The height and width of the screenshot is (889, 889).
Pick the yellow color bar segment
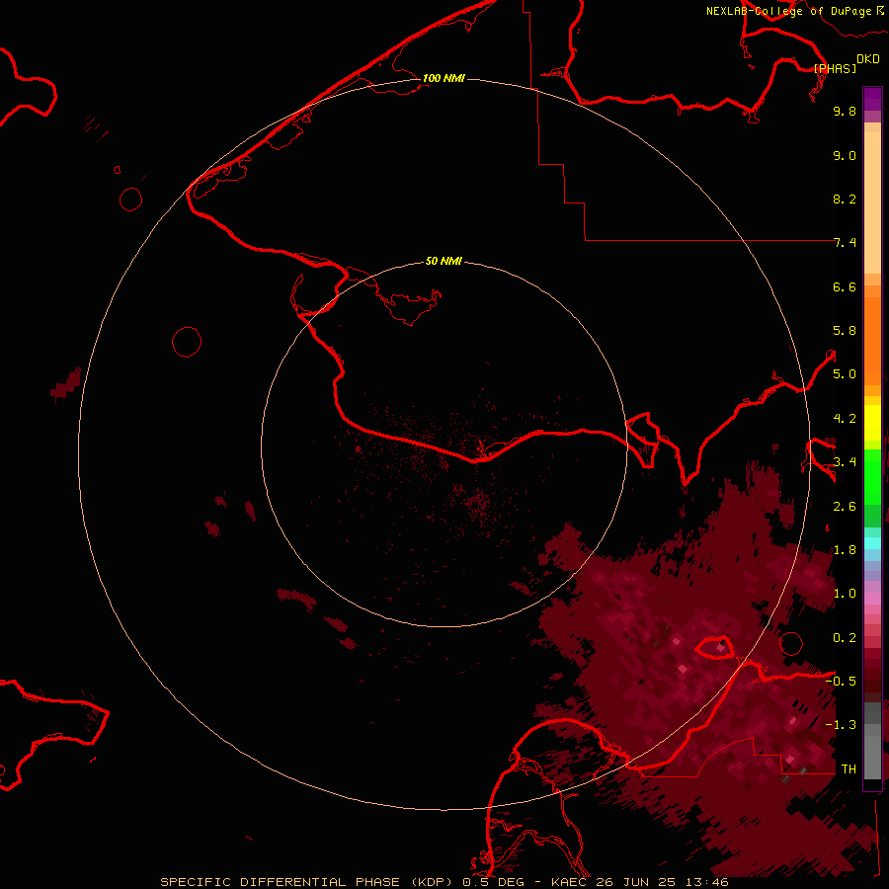[x=872, y=423]
